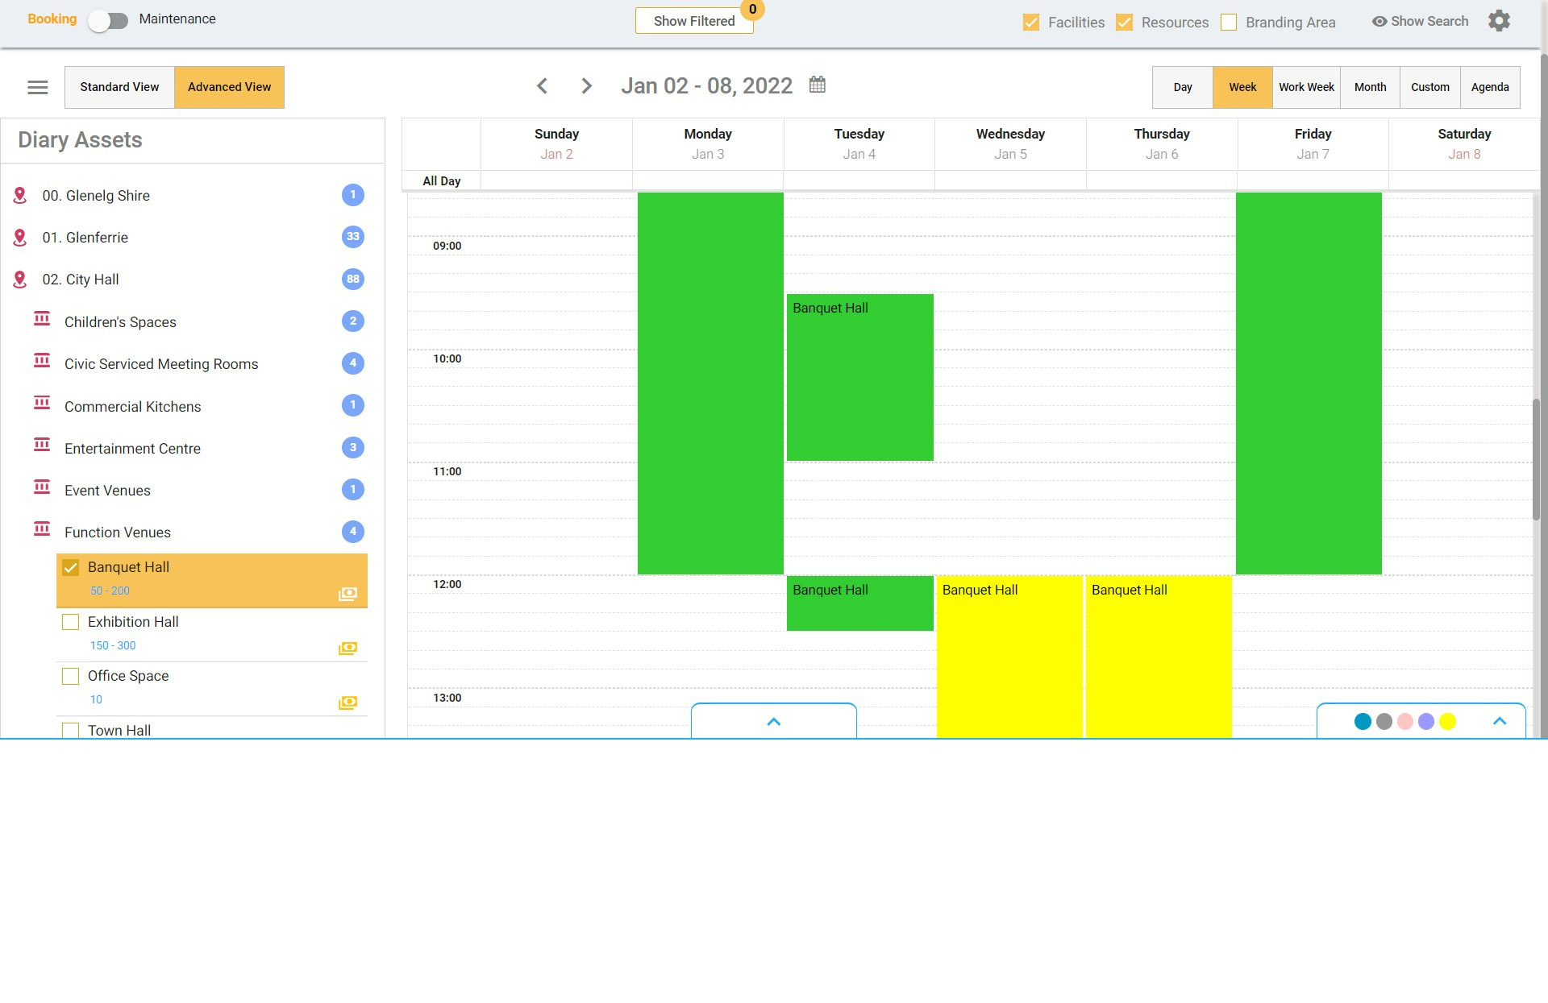Open the hamburger menu icon
This screenshot has height=1003, width=1548.
(x=38, y=87)
